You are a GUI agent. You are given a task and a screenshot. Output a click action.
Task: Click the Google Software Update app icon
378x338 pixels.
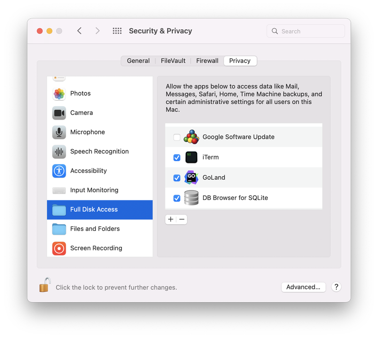[x=191, y=137]
